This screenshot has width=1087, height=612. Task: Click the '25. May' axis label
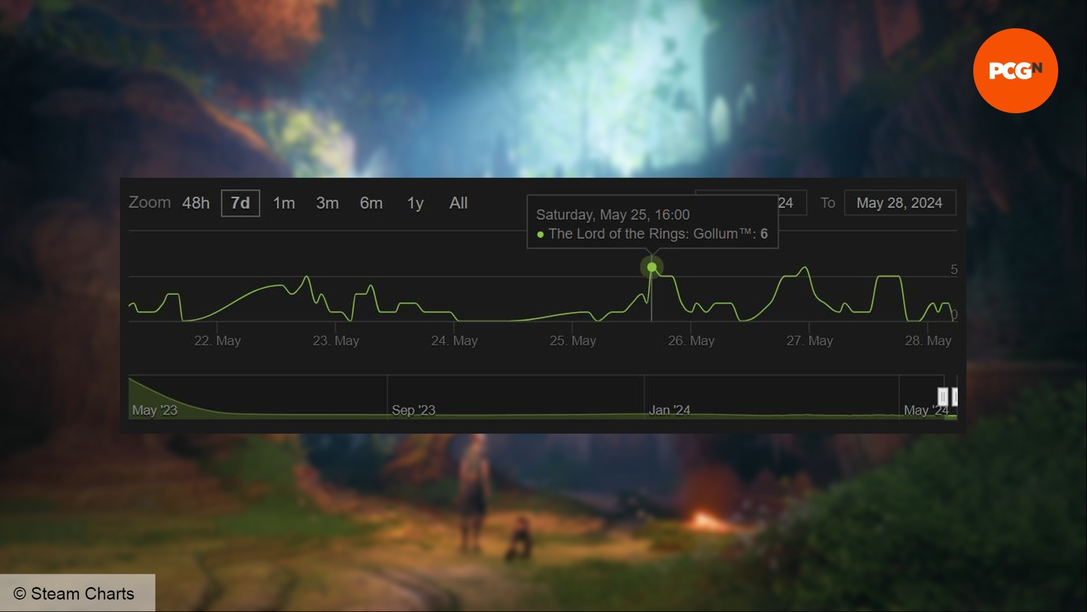(573, 341)
